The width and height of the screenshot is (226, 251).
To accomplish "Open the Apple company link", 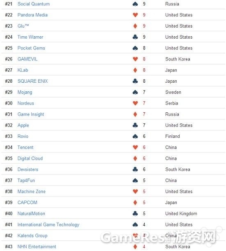I will pyautogui.click(x=23, y=125).
